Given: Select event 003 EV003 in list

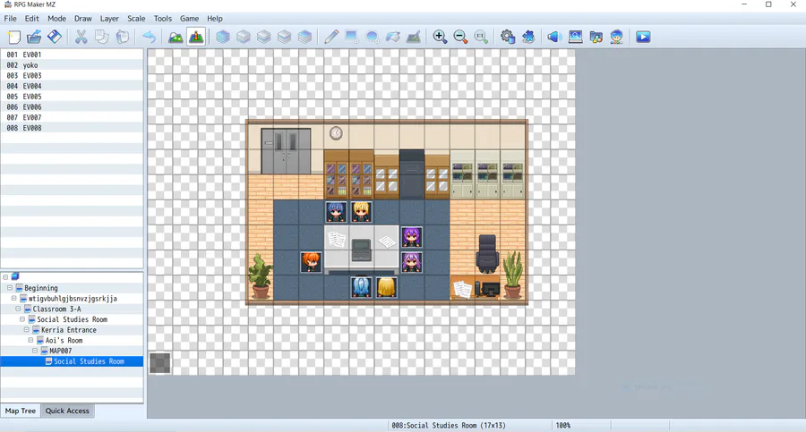Looking at the screenshot, I should click(x=72, y=75).
